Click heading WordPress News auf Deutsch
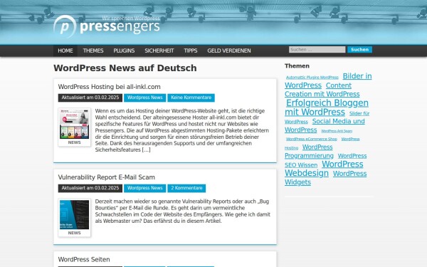 [125, 68]
